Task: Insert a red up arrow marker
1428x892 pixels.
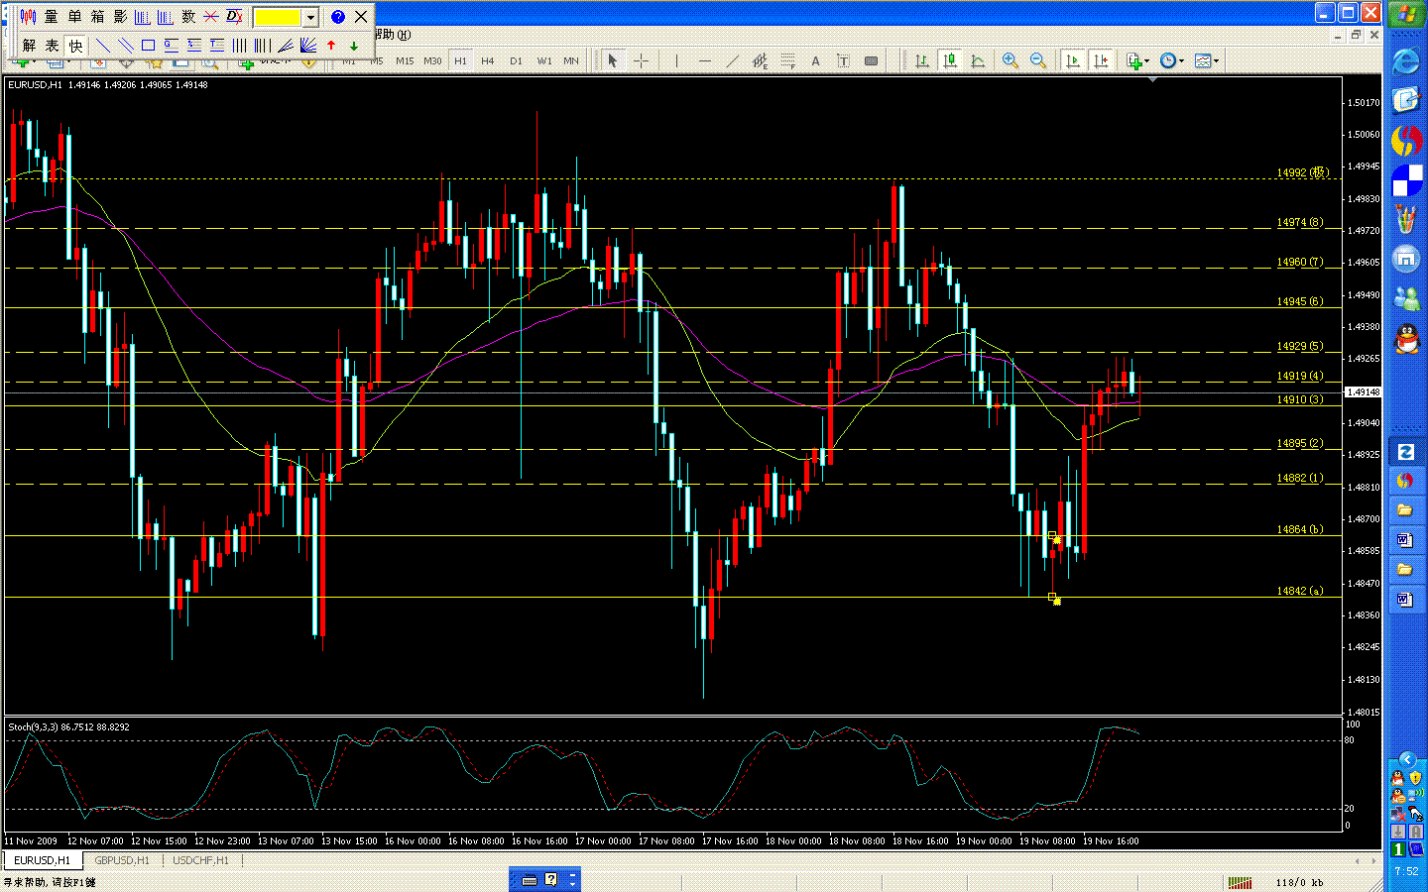Action: [x=331, y=46]
